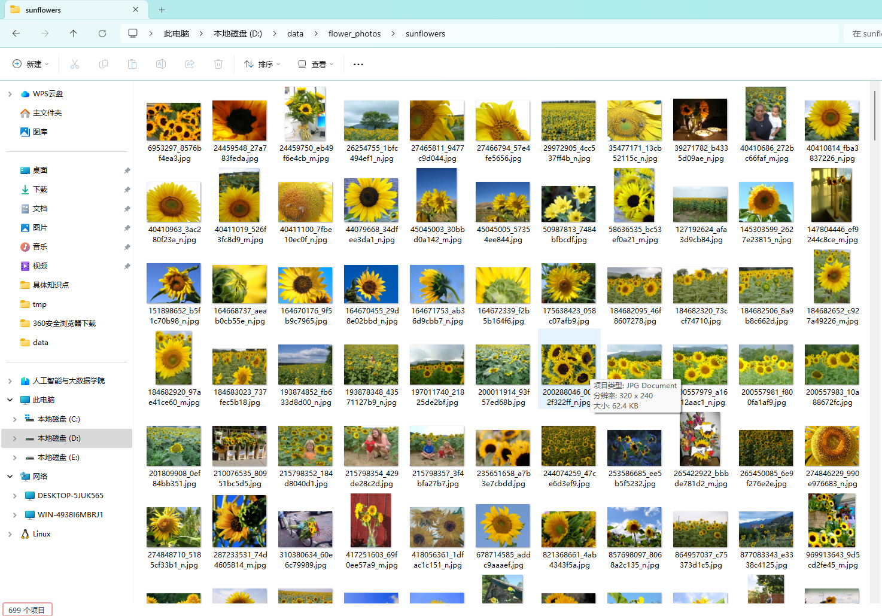This screenshot has width=882, height=616.
Task: Click the Share icon in toolbar
Action: [190, 64]
